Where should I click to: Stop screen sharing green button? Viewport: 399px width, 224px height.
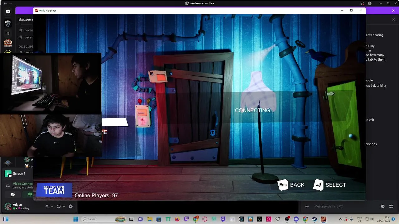(30, 194)
